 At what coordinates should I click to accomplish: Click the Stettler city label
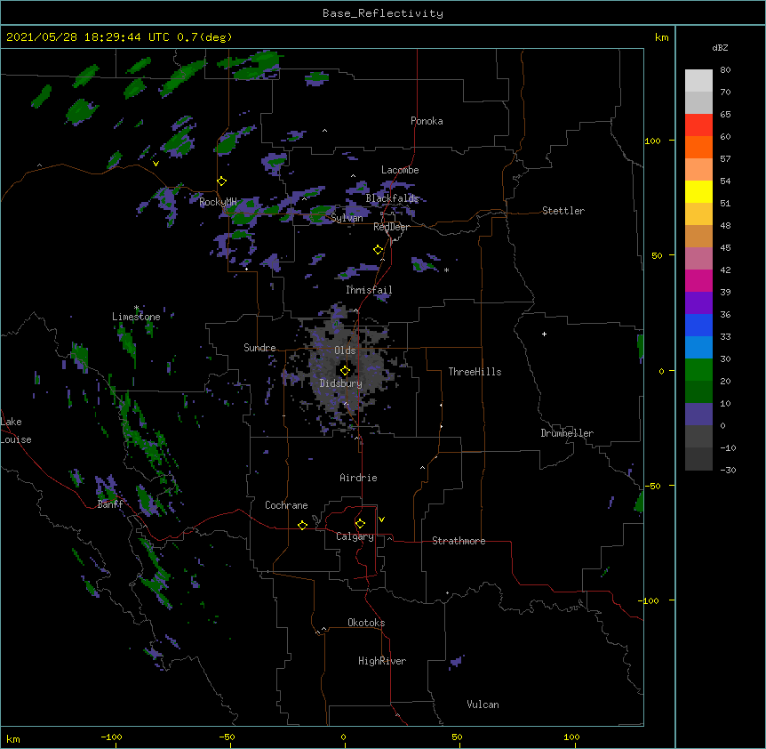point(563,211)
